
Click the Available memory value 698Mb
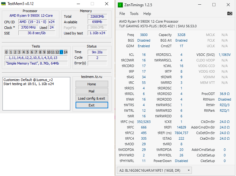[97, 22]
